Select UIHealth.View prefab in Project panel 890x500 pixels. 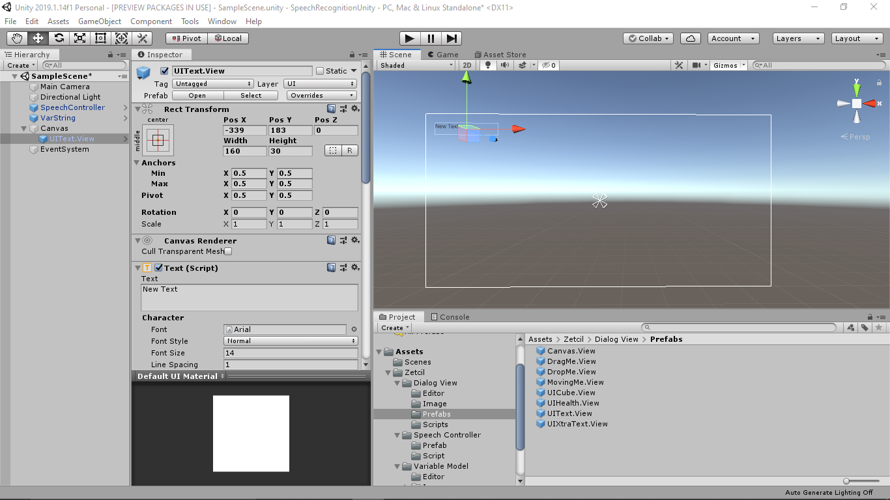tap(573, 403)
